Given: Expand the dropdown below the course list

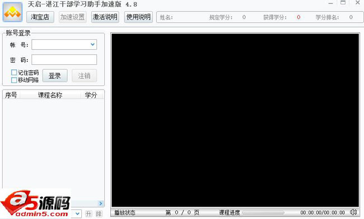Looking at the screenshot, I should pyautogui.click(x=77, y=213).
